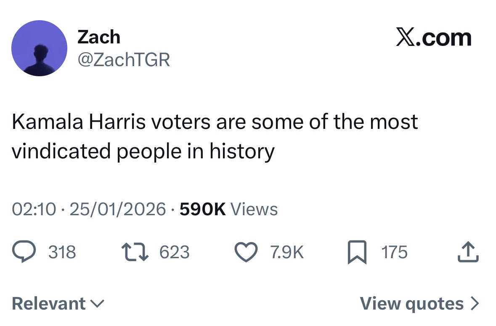Click the chevron next to Relevant

point(98,304)
